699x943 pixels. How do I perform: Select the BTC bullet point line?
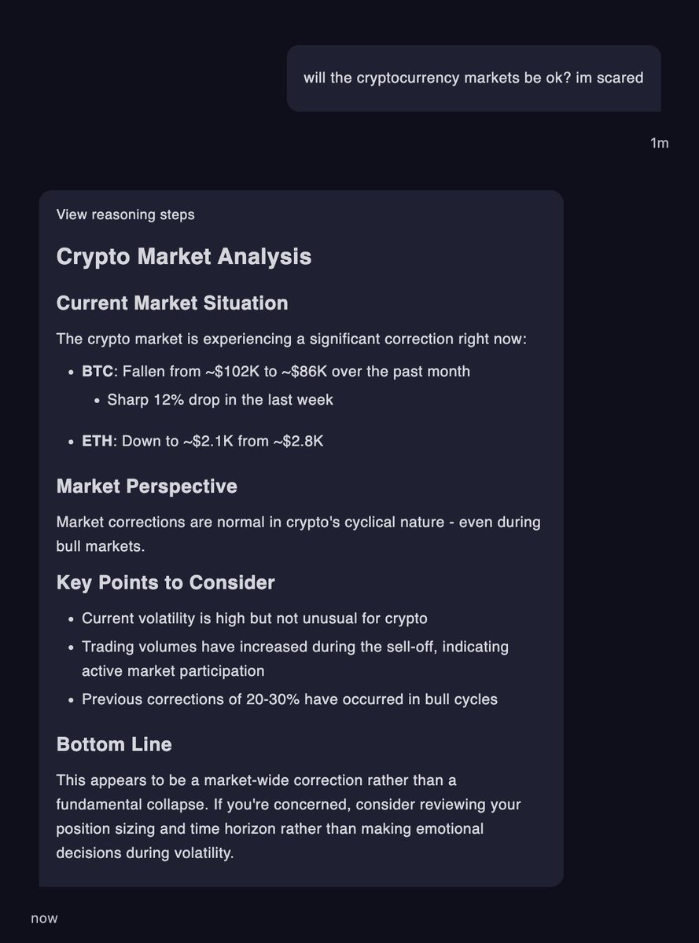pyautogui.click(x=276, y=371)
